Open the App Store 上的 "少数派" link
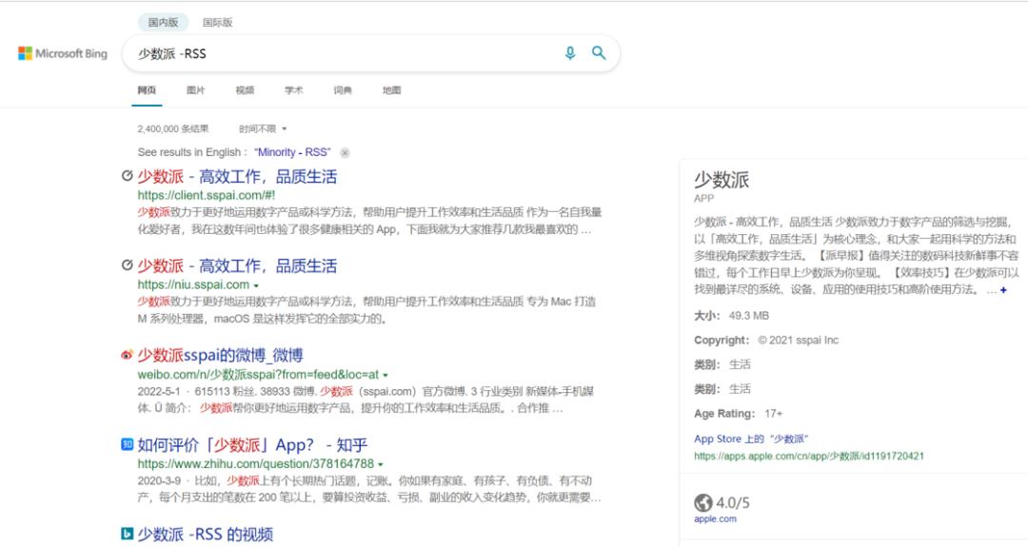 (751, 439)
